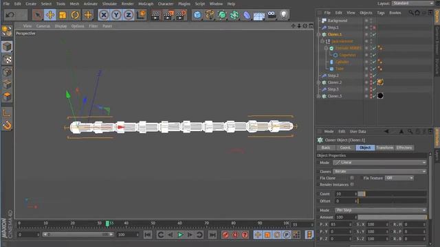Open the floor environment objects icon

coord(259,15)
